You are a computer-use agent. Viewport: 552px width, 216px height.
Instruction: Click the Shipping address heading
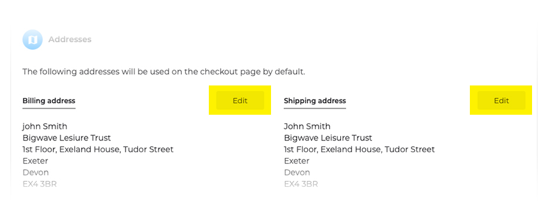pyautogui.click(x=315, y=101)
